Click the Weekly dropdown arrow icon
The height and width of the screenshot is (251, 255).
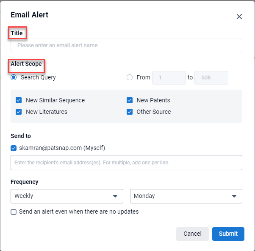(x=115, y=196)
